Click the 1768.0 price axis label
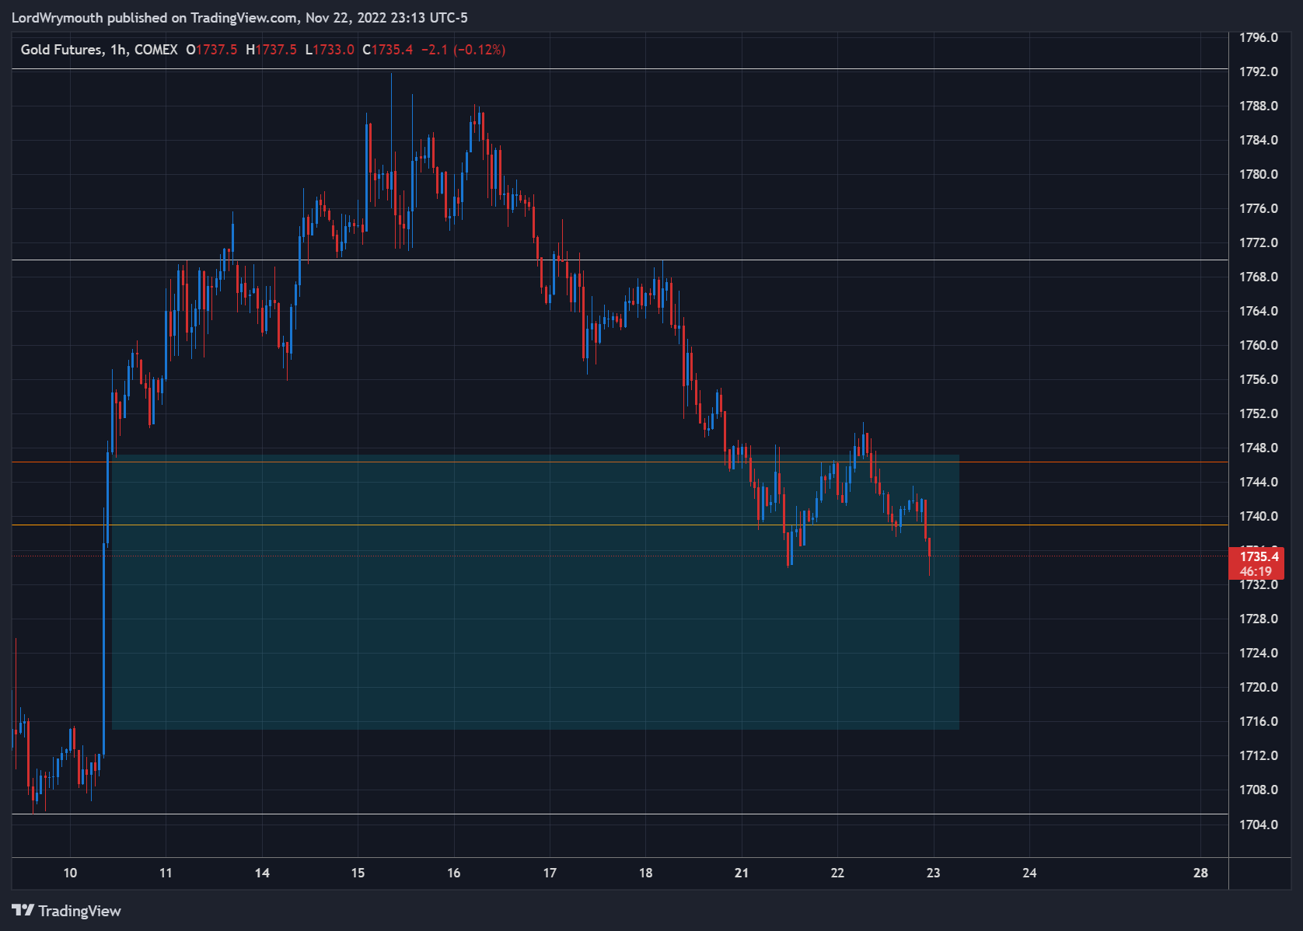The image size is (1303, 931). point(1259,277)
